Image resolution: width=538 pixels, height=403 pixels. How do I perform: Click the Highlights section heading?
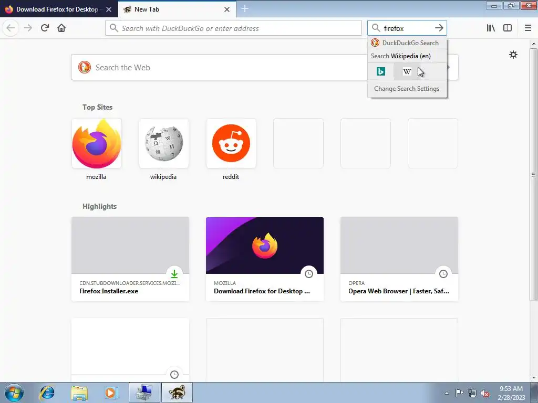(99, 206)
